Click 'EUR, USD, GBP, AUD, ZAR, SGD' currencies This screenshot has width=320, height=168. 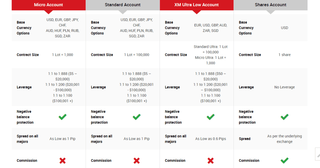[x=210, y=28]
